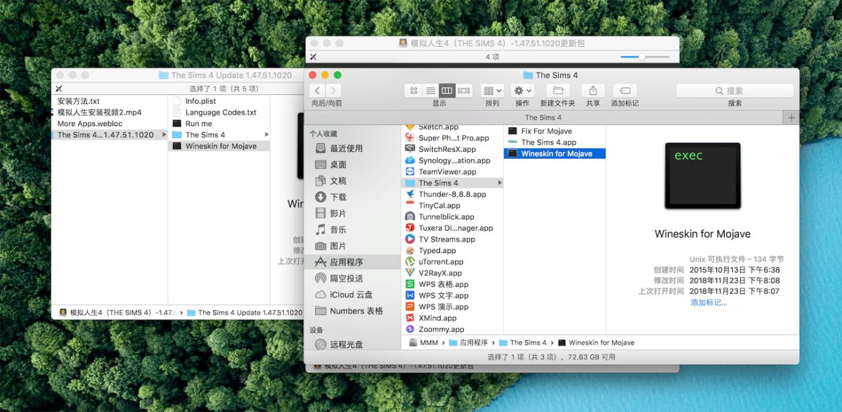Focus the Finder search (搜索) field

click(x=735, y=90)
